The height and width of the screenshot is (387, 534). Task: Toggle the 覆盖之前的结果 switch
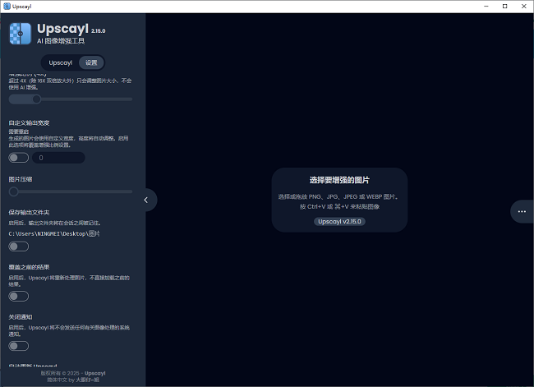(19, 296)
